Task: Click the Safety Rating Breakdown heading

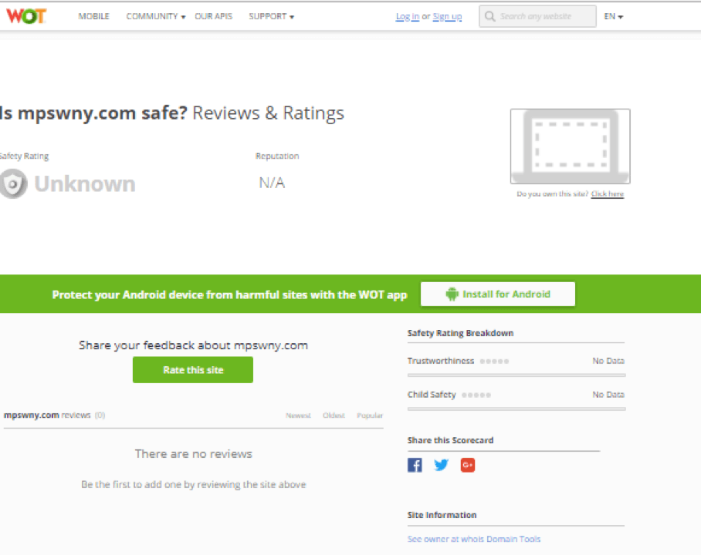Action: coord(460,333)
